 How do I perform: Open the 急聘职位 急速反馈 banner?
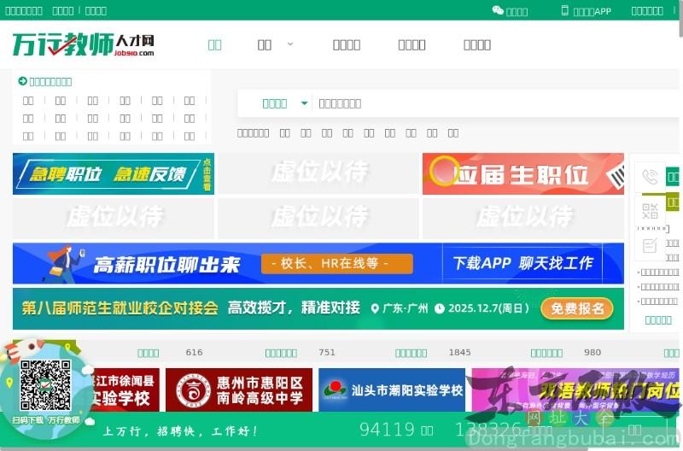(114, 173)
